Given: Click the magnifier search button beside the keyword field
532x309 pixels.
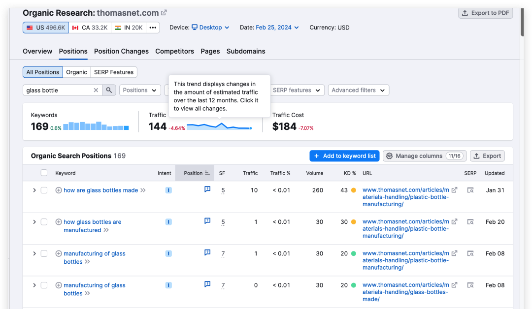Looking at the screenshot, I should coord(109,90).
